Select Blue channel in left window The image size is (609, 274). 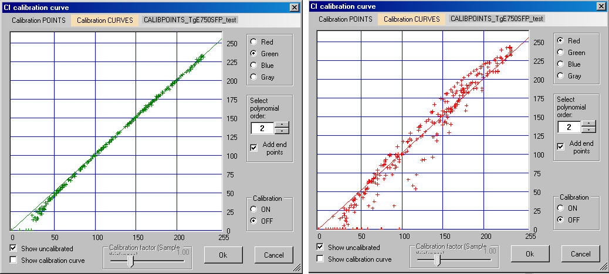tap(254, 66)
